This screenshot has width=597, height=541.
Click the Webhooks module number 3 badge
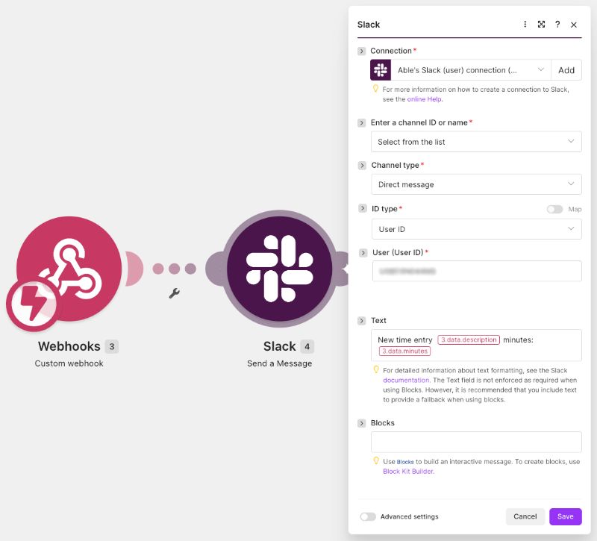tap(112, 346)
